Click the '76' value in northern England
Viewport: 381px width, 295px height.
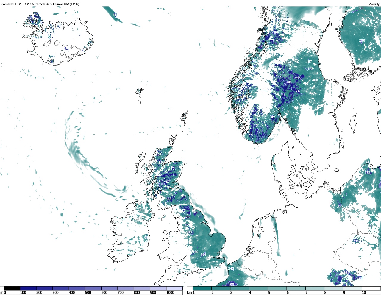188,217
